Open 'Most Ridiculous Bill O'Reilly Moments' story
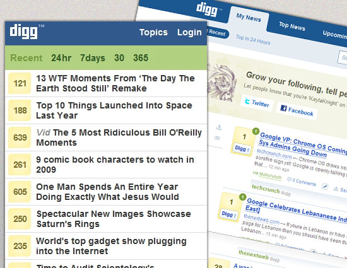This screenshot has width=347, height=268. point(119,137)
